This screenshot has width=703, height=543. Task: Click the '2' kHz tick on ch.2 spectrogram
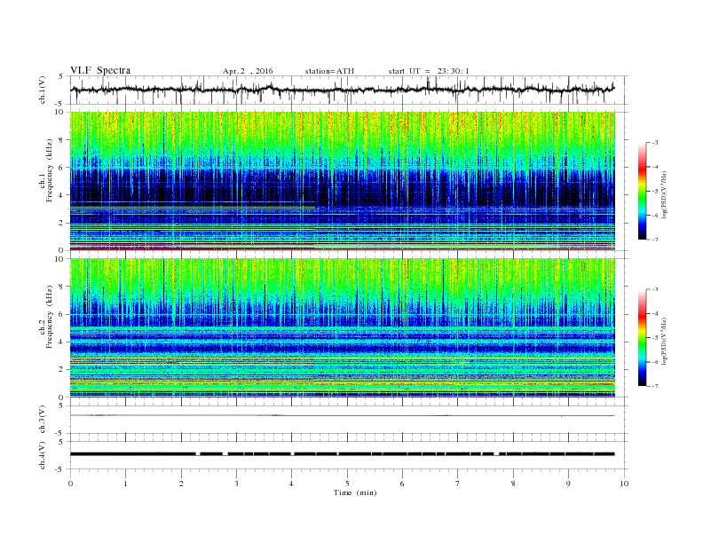coord(61,370)
